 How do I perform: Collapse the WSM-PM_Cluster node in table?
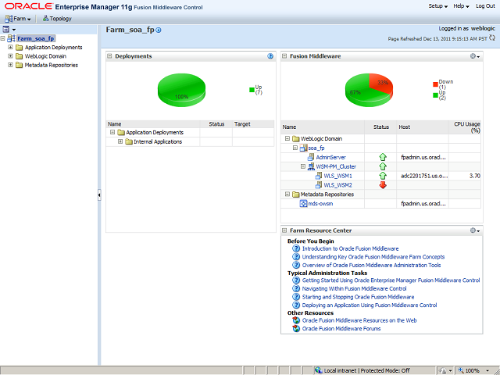click(x=302, y=166)
